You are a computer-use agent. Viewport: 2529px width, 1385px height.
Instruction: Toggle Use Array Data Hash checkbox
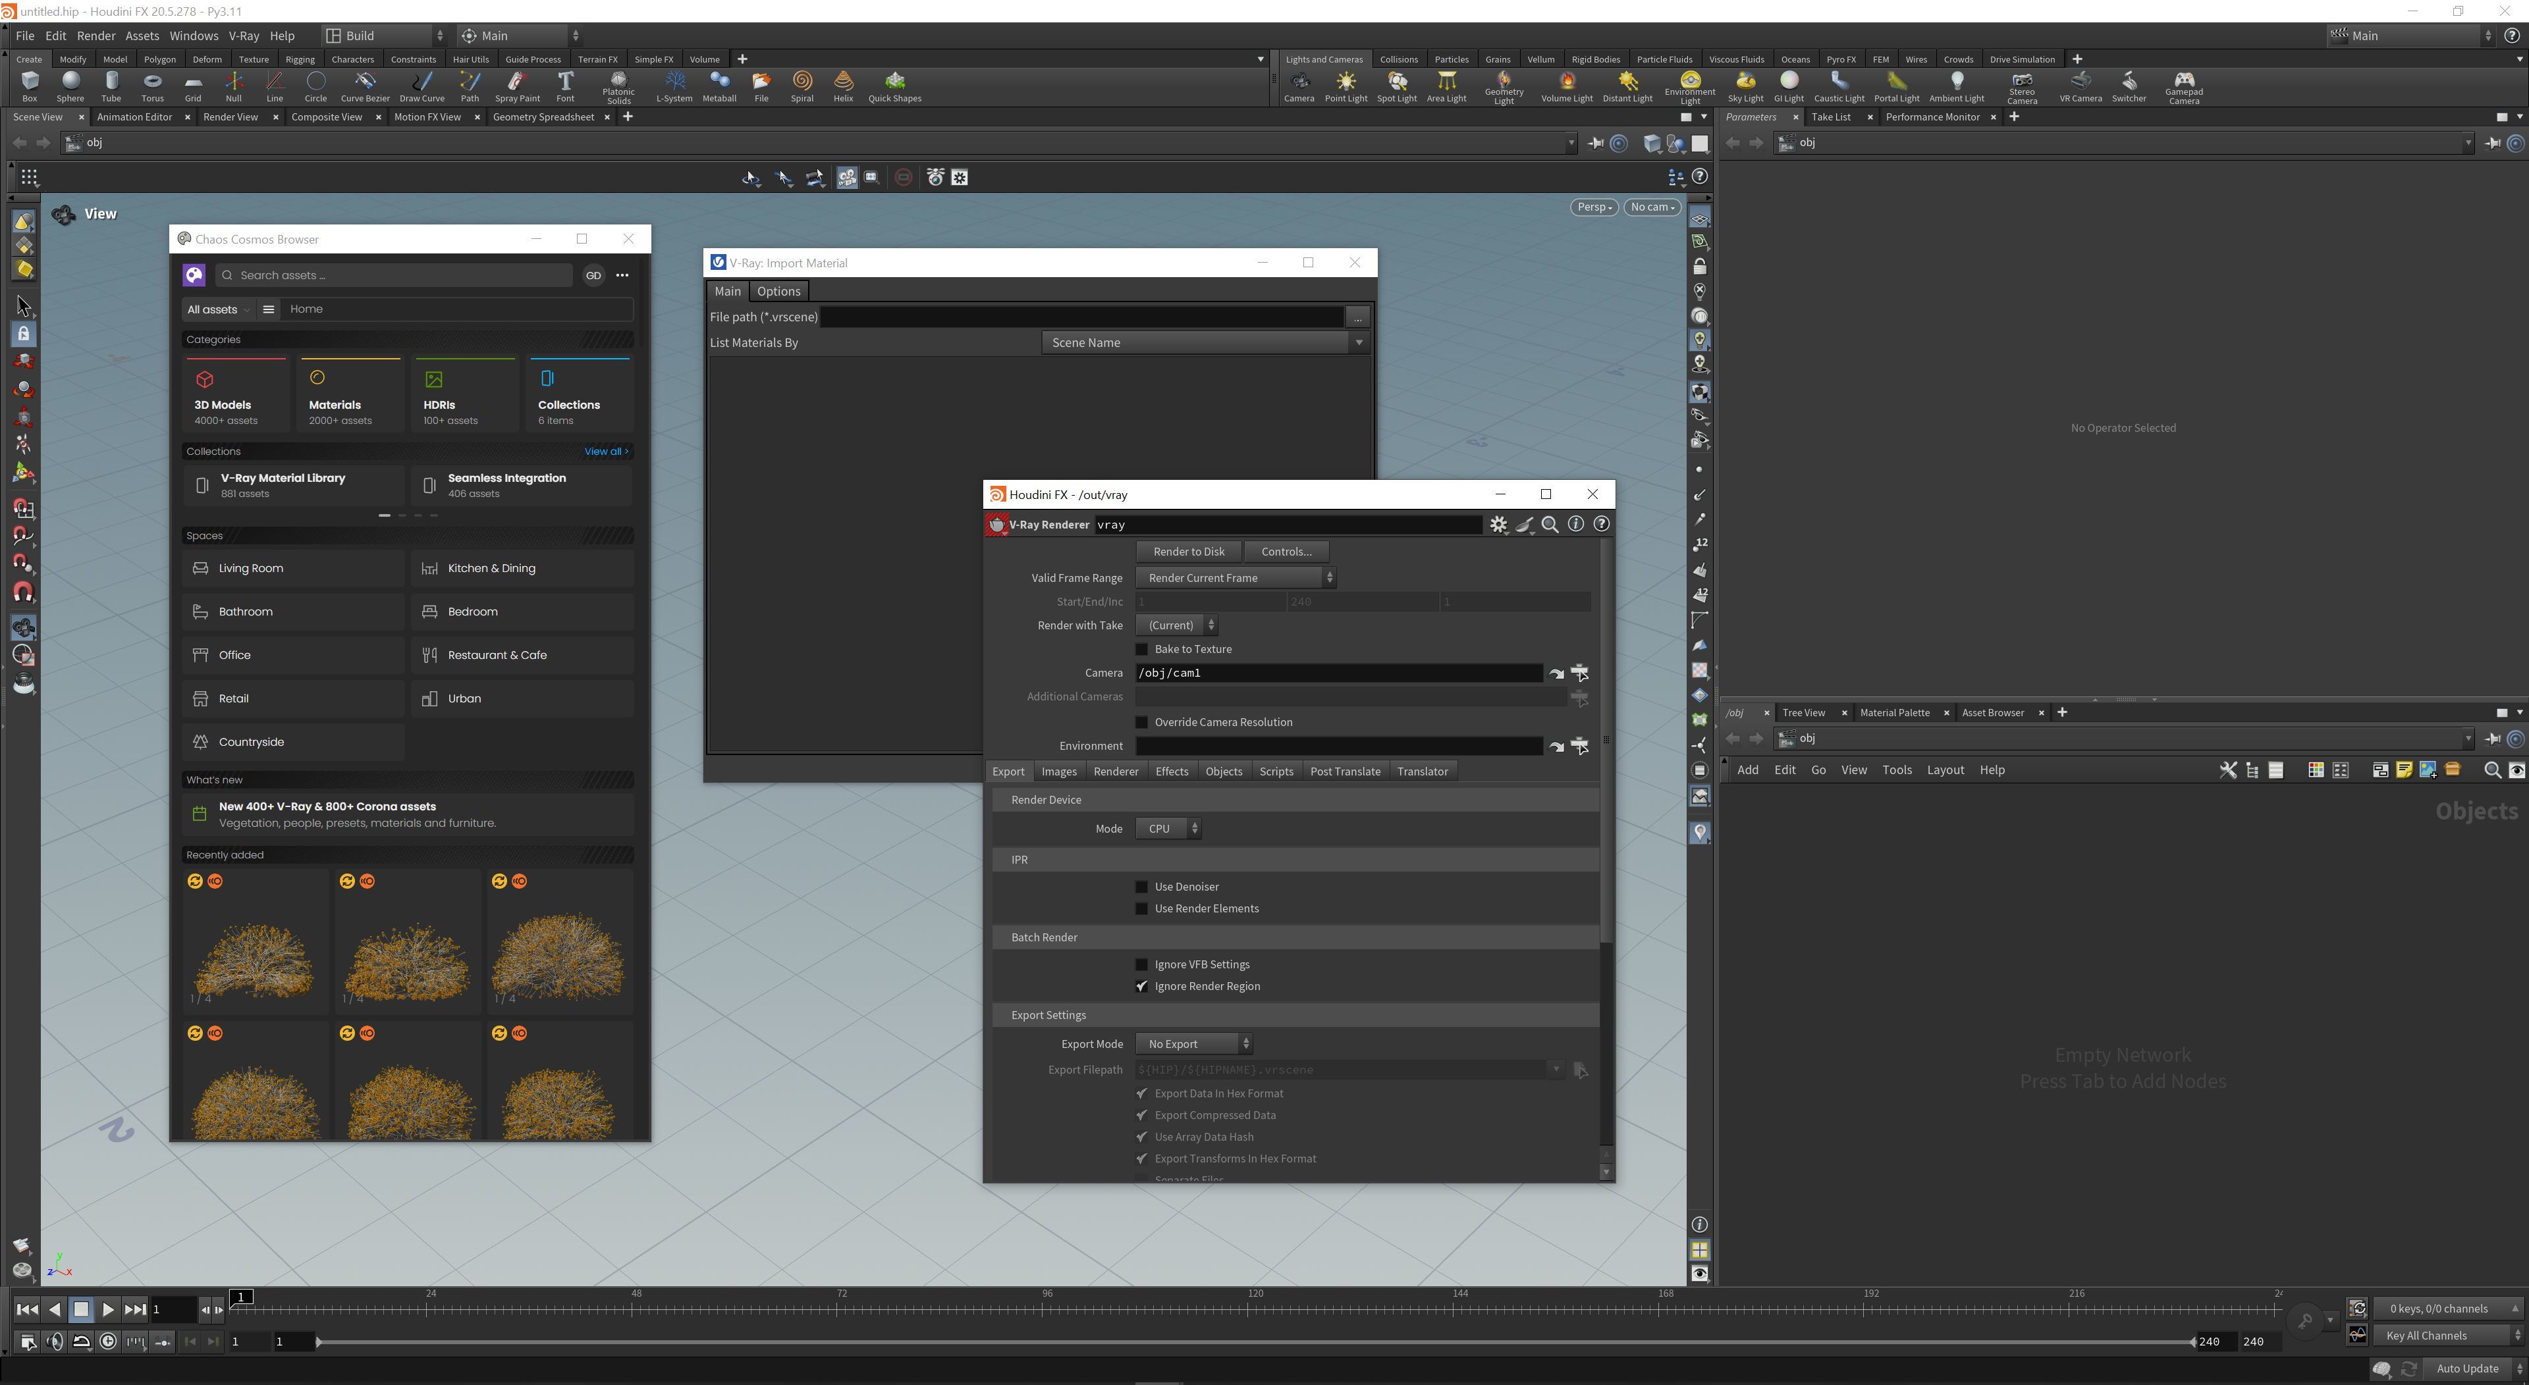tap(1142, 1137)
